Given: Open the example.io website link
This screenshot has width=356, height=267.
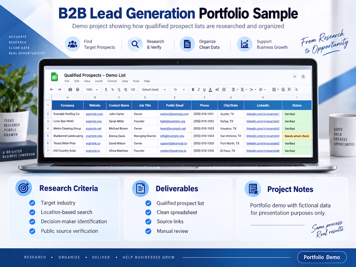Looking at the screenshot, I should [x=93, y=151].
